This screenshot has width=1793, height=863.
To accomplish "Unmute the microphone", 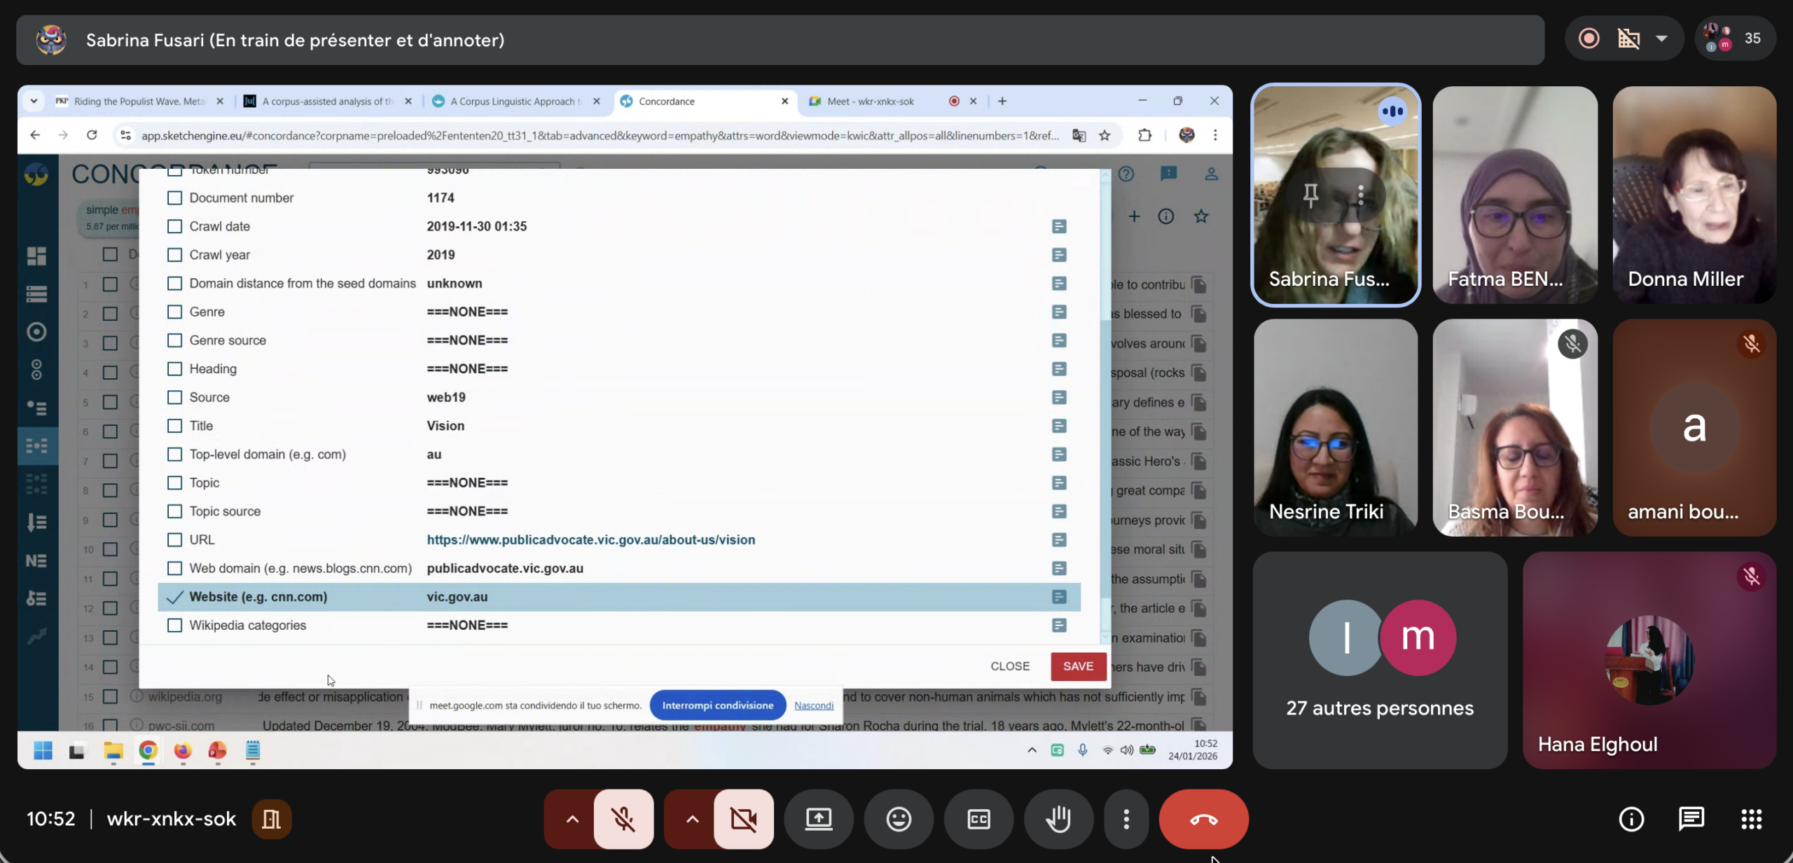I will 623,819.
